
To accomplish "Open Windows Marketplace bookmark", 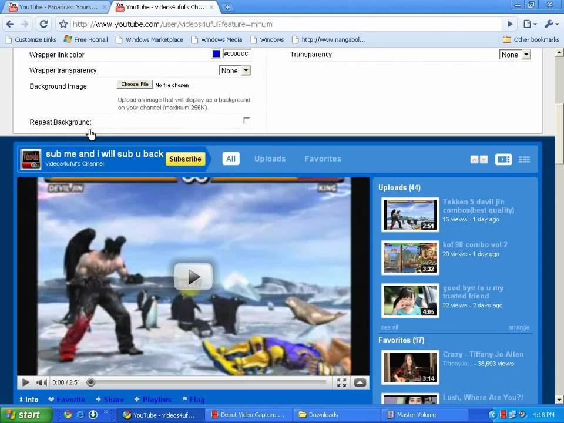I will tap(149, 39).
